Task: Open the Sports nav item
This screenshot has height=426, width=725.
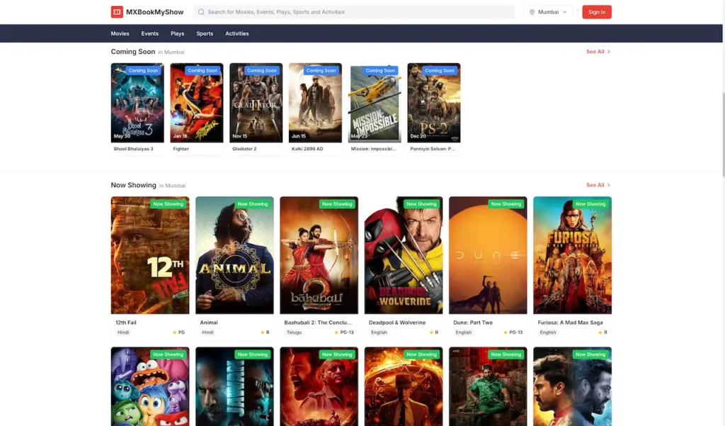Action: (x=205, y=33)
